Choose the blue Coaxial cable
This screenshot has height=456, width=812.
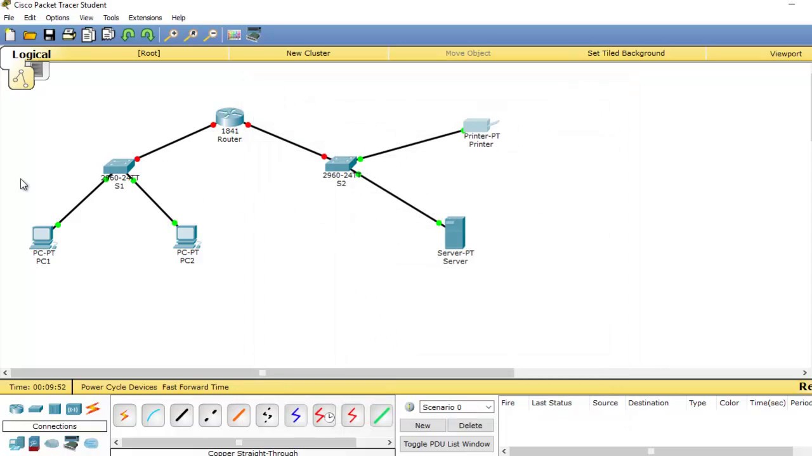tap(296, 416)
